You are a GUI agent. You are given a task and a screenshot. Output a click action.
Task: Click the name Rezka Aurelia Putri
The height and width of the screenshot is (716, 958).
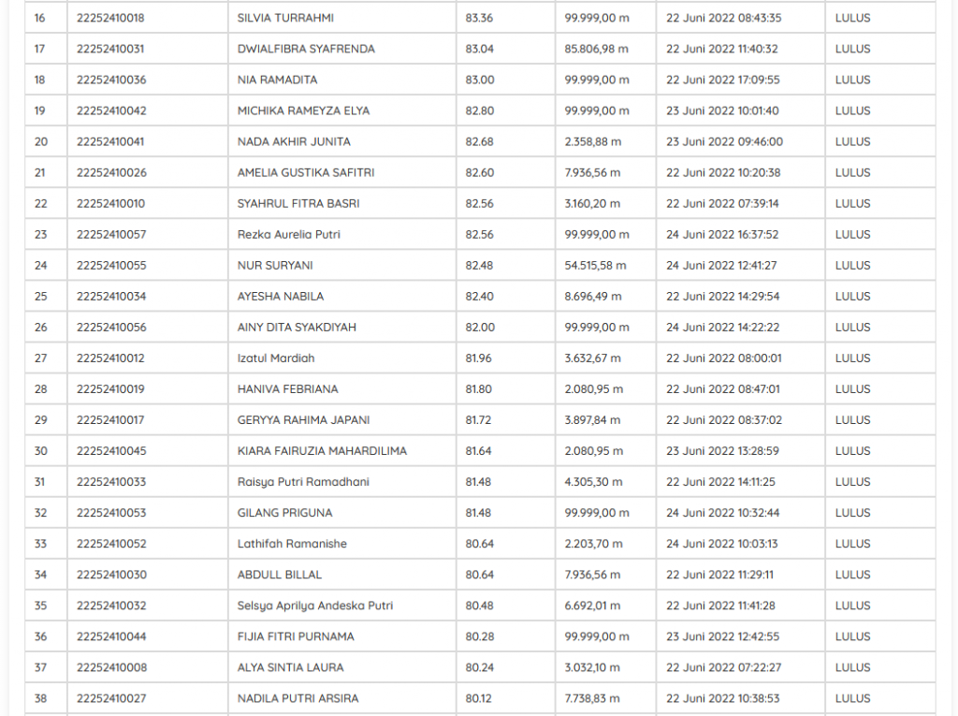(x=289, y=234)
